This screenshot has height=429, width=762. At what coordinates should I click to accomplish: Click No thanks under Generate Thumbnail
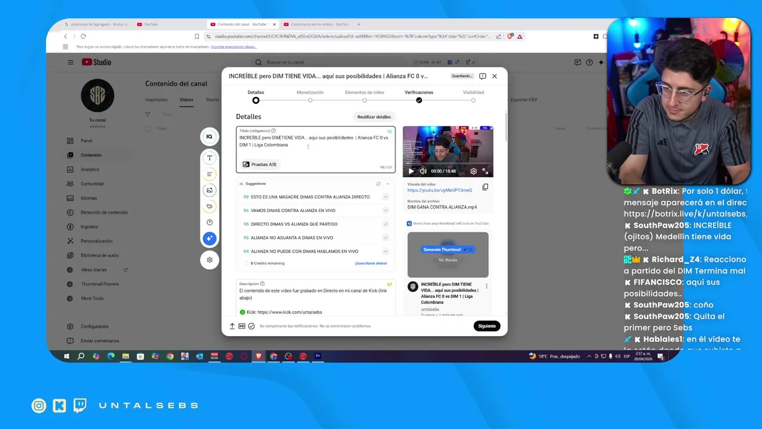(448, 260)
